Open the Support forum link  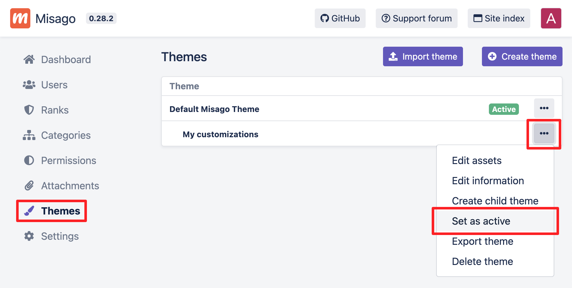417,18
